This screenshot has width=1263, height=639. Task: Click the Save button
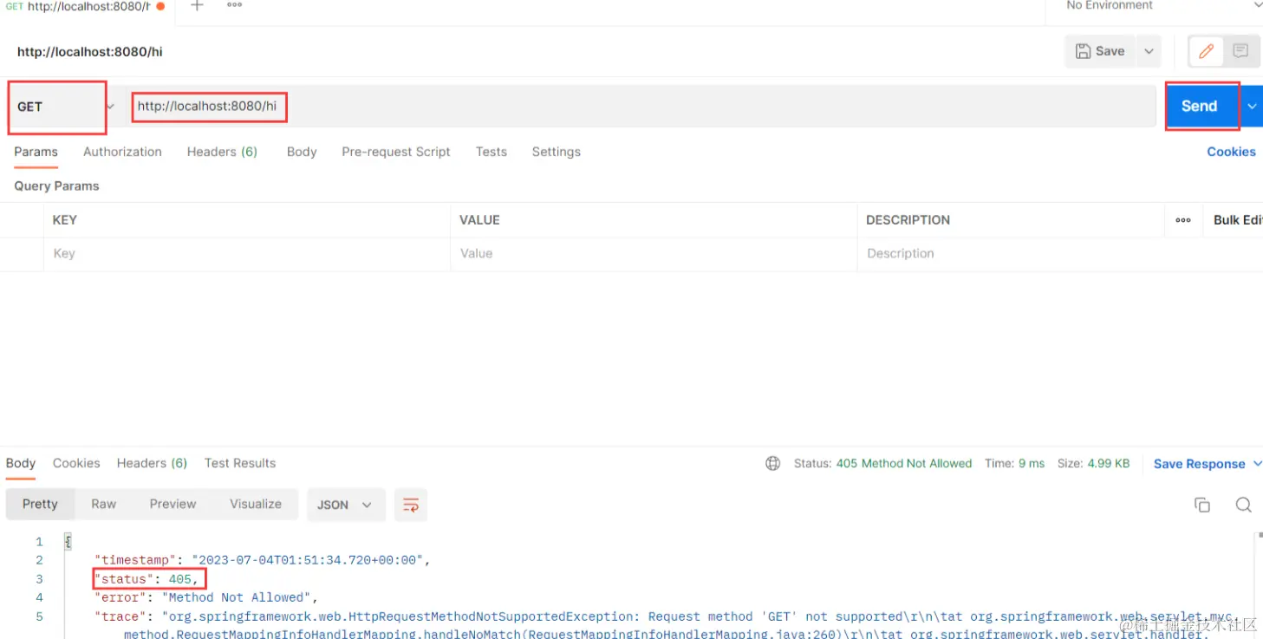coord(1100,51)
